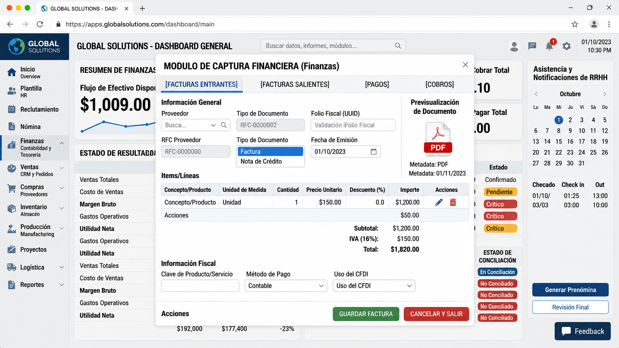Image resolution: width=619 pixels, height=348 pixels.
Task: Open the Feedback chat button
Action: click(x=583, y=331)
